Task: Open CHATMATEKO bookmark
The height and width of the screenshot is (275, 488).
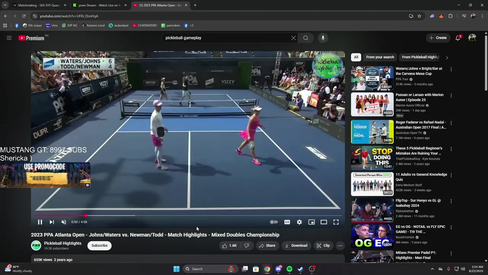Action: [x=145, y=26]
